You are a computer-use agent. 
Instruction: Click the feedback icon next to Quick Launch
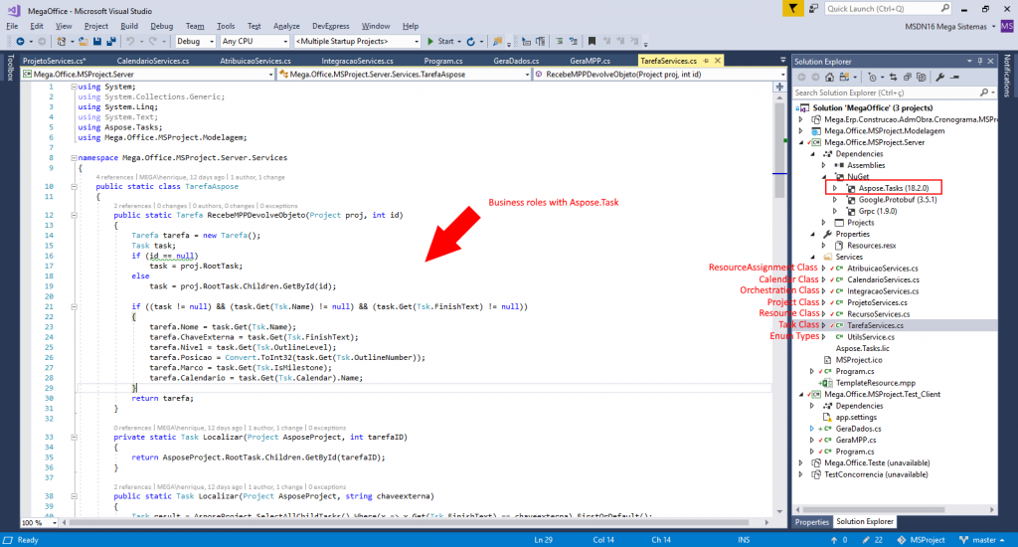(813, 8)
